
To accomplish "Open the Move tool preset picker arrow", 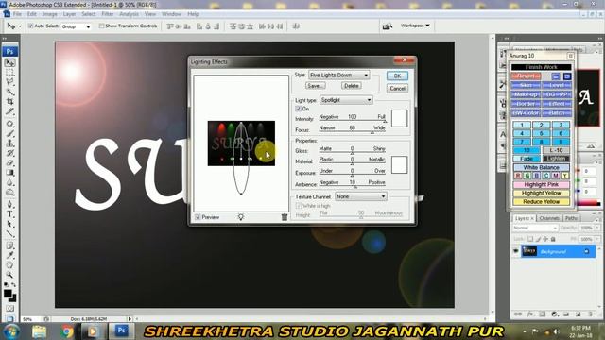I will 20,26.
